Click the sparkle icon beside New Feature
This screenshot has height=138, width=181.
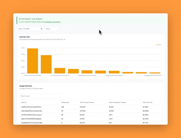coord(20,19)
